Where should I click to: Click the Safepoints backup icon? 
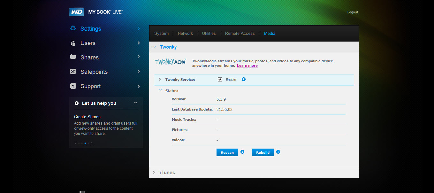point(73,72)
